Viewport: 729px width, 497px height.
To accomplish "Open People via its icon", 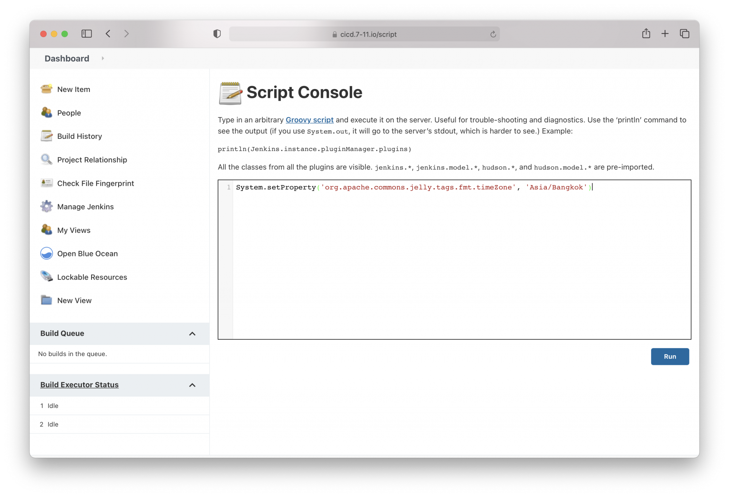I will [x=46, y=113].
